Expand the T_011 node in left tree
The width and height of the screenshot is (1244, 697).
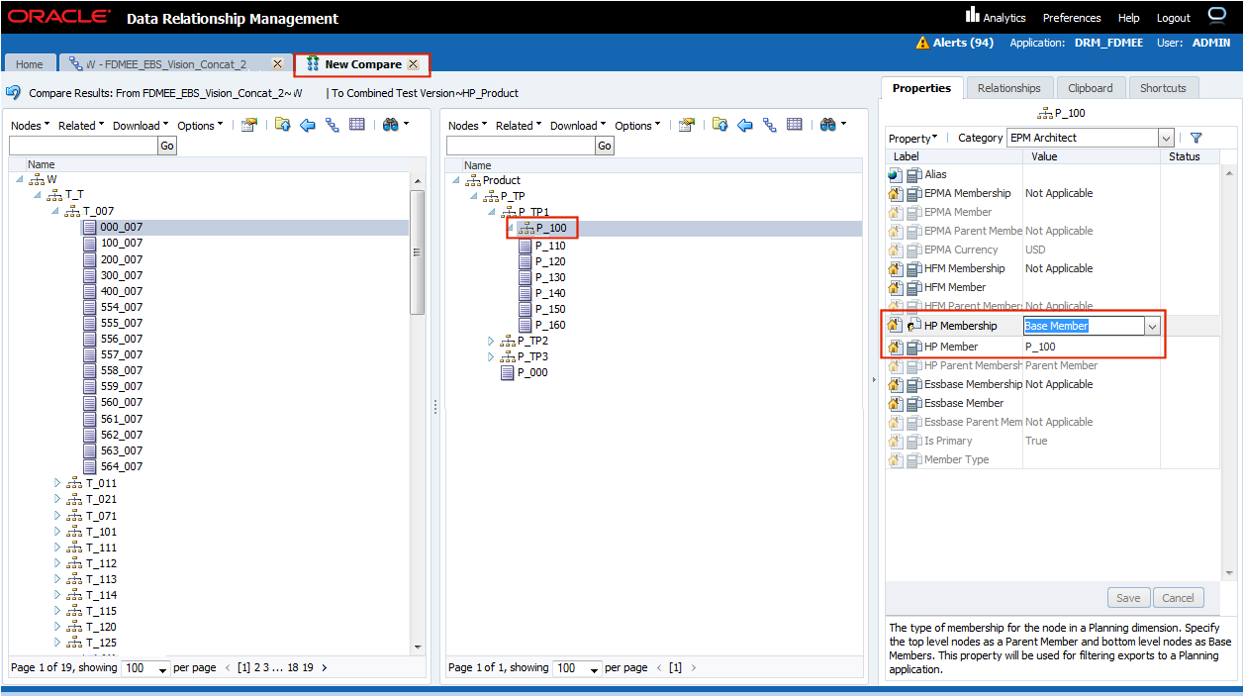pyautogui.click(x=57, y=483)
